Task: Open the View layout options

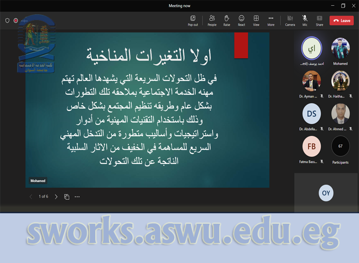Action: (256, 20)
